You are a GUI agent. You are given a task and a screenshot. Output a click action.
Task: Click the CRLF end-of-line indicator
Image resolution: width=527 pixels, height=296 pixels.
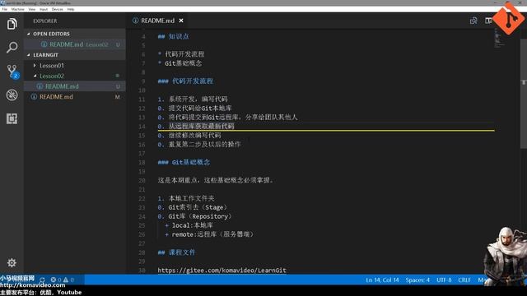click(464, 280)
